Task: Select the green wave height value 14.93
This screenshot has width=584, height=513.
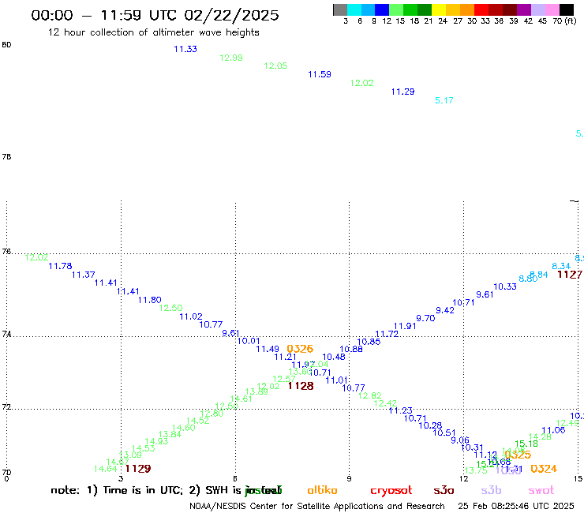Action: (156, 441)
